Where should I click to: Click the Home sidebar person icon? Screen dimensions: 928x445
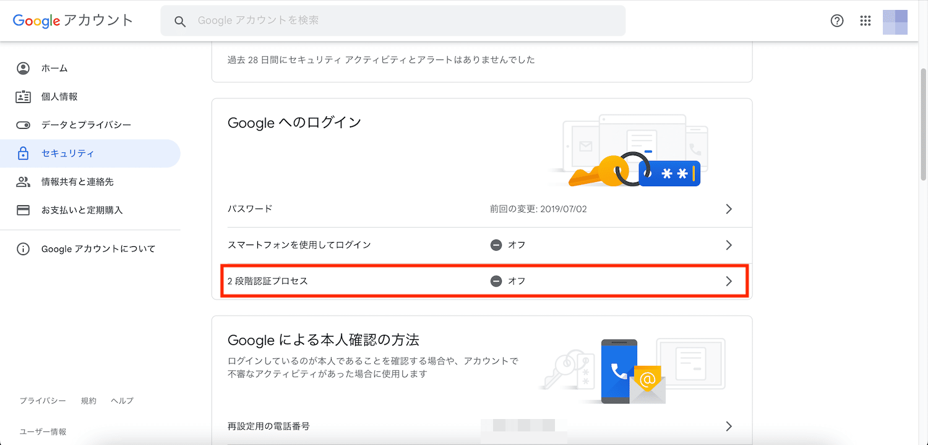(x=23, y=68)
